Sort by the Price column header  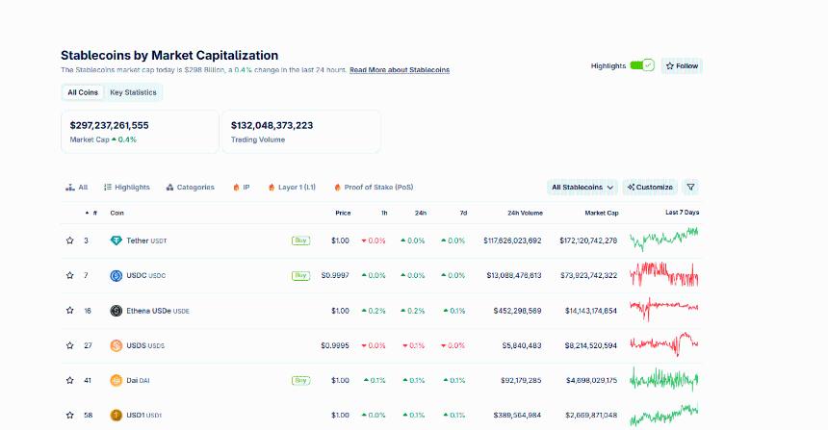pos(343,214)
